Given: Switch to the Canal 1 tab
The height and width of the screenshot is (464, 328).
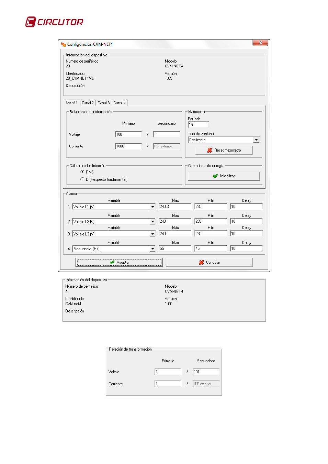Looking at the screenshot, I should (72, 102).
